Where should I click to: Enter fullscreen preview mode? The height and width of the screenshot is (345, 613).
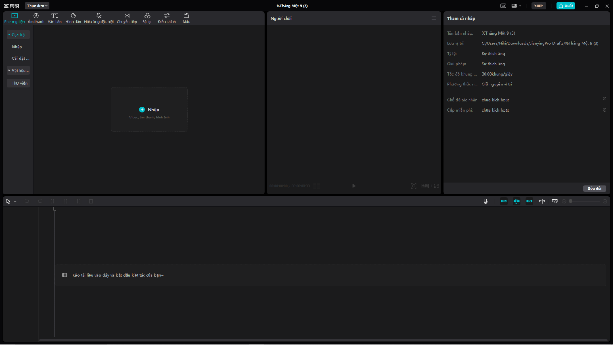click(x=436, y=186)
